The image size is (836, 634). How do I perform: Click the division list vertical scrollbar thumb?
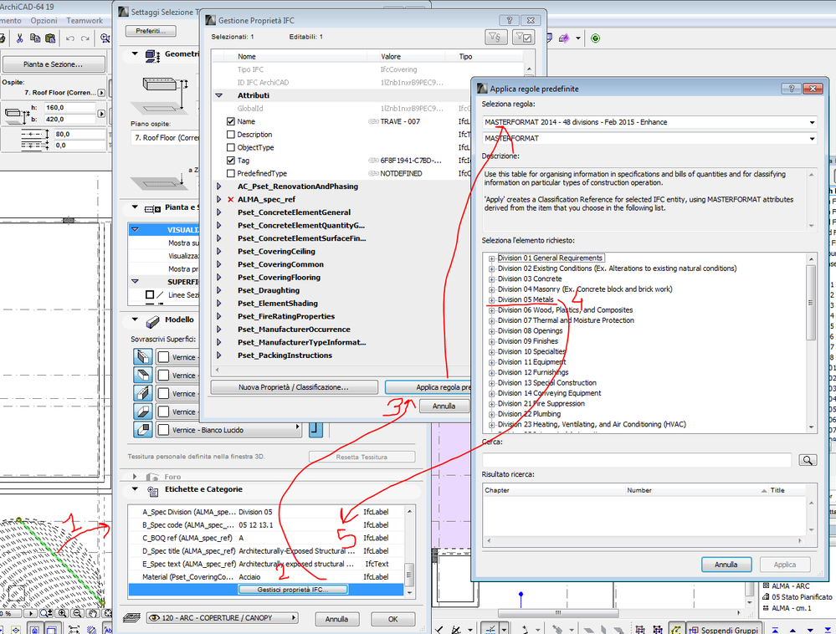(811, 302)
